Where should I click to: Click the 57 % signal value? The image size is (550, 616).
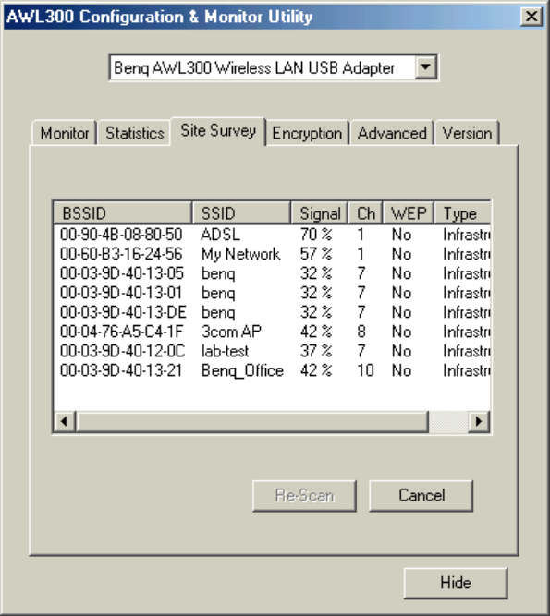coord(316,254)
